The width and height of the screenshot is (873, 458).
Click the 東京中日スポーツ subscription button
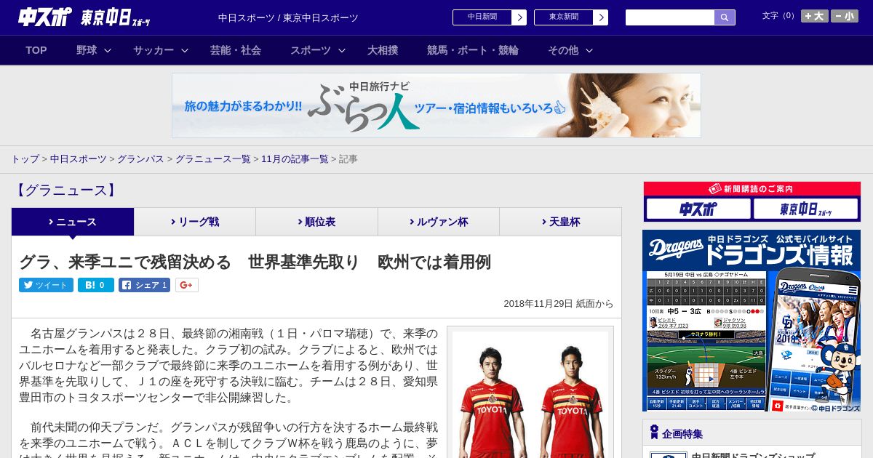tap(806, 209)
